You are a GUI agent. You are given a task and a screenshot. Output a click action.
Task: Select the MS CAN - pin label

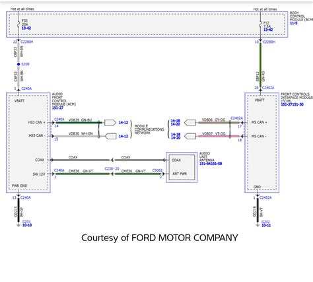point(259,136)
